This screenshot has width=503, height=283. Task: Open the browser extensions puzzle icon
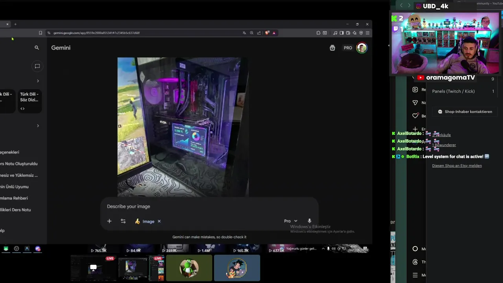click(318, 33)
